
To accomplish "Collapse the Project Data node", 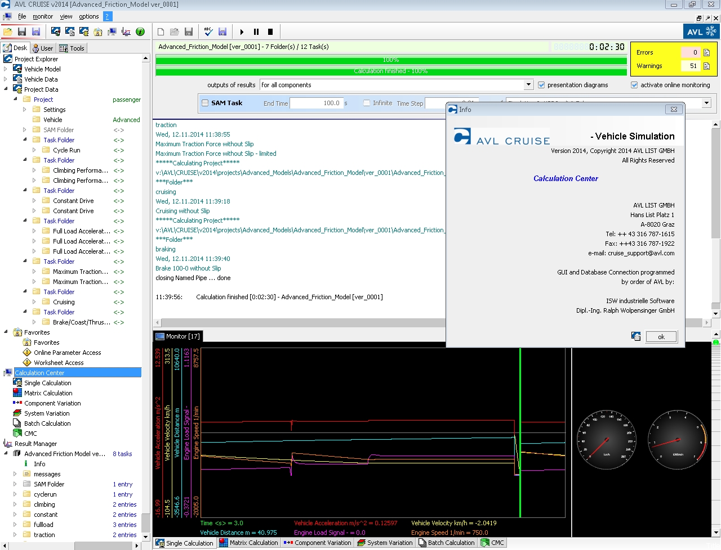I will click(x=6, y=89).
